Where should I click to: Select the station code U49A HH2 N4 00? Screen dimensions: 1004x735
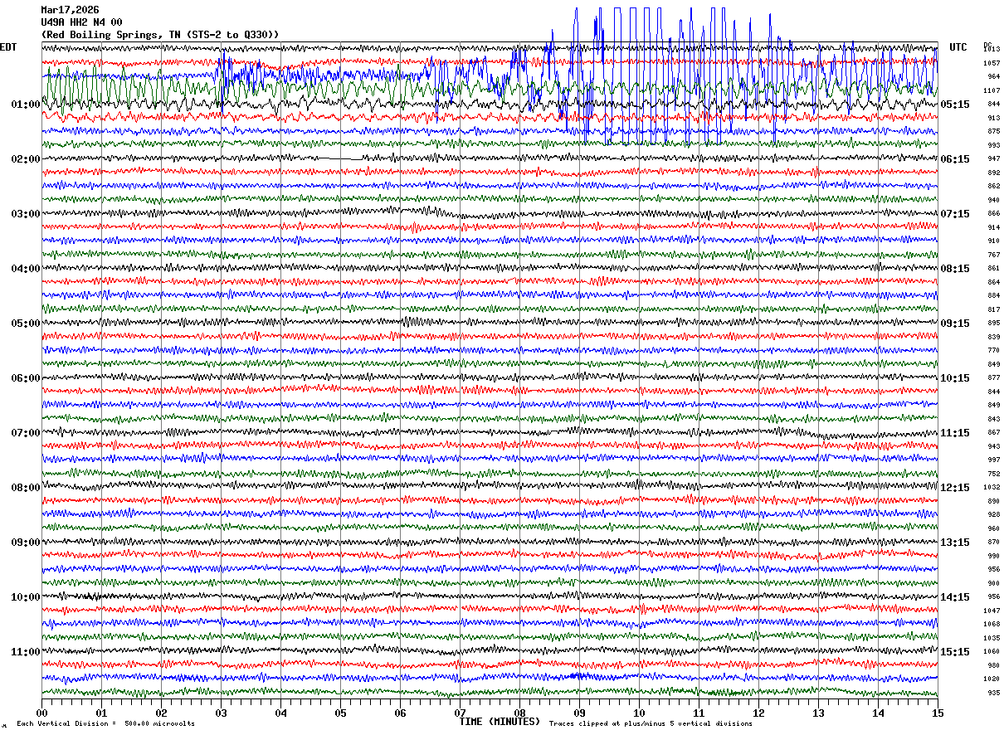click(81, 22)
